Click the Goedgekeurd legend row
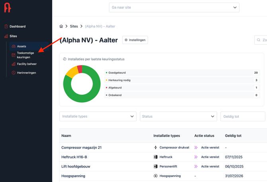Viewport: 267px width, 182px height. click(x=182, y=73)
